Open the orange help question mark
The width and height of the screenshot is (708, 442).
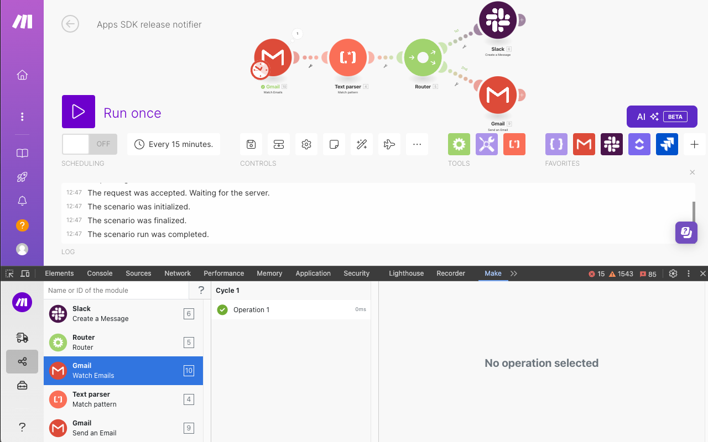click(22, 225)
